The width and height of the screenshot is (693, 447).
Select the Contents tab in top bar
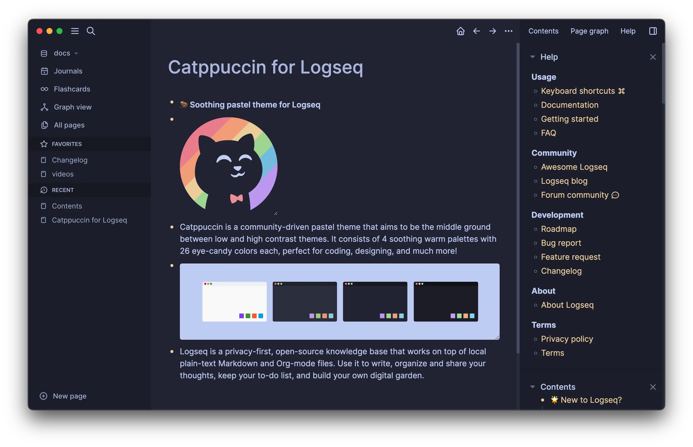(x=543, y=31)
